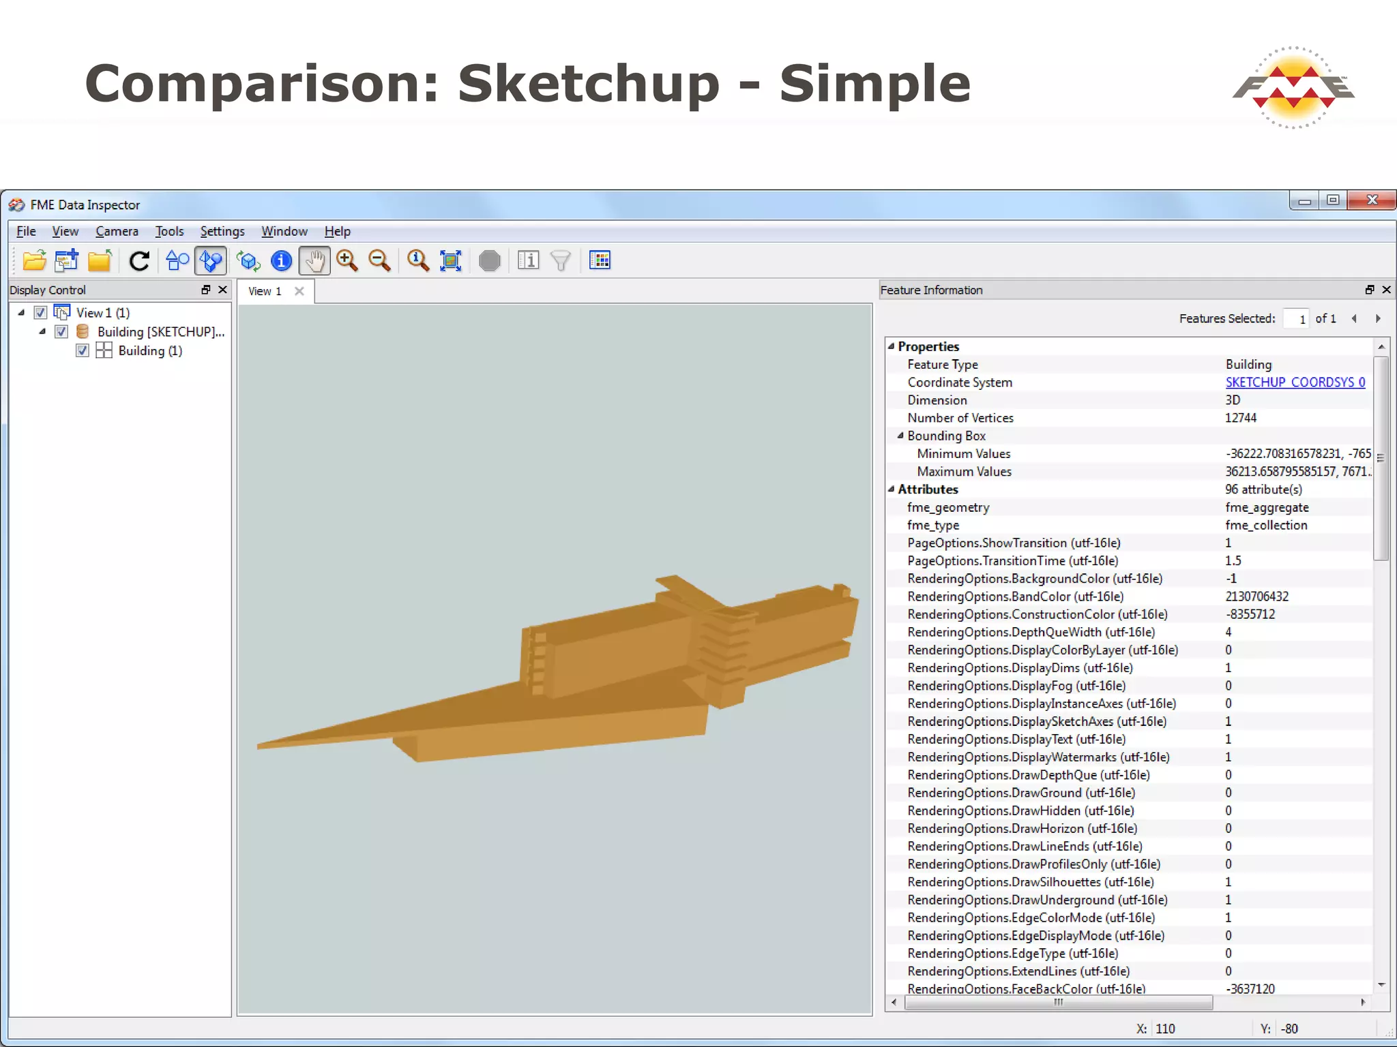Image resolution: width=1397 pixels, height=1047 pixels.
Task: Open the Settings menu
Action: click(x=222, y=232)
